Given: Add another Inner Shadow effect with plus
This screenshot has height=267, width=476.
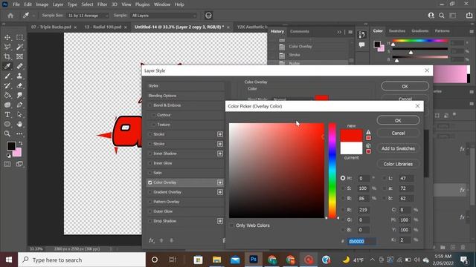Looking at the screenshot, I should coord(220,154).
